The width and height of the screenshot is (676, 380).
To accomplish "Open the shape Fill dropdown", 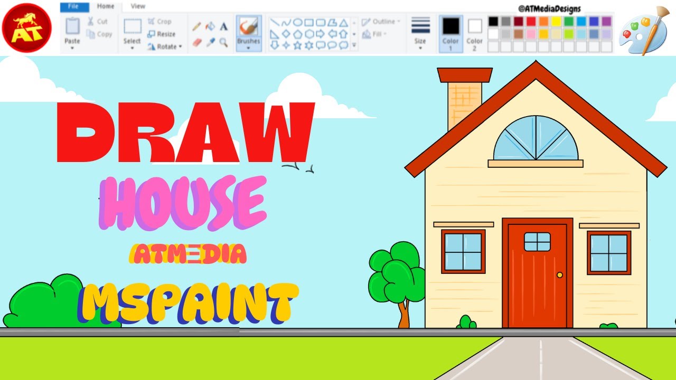I will pyautogui.click(x=373, y=34).
